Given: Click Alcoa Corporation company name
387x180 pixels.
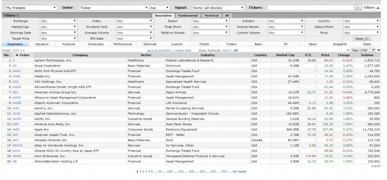Looking at the screenshot, I should tap(47, 66).
